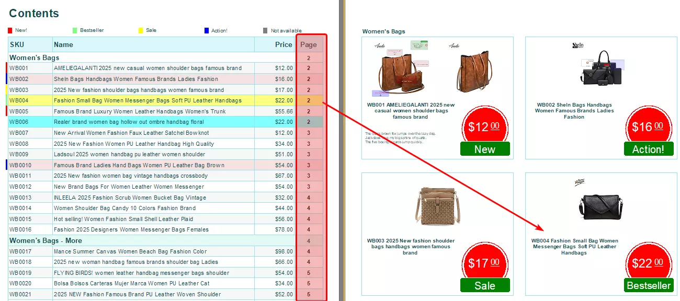Click the $22.00 red price circle
Screen dimensions: 680x301
649,263
